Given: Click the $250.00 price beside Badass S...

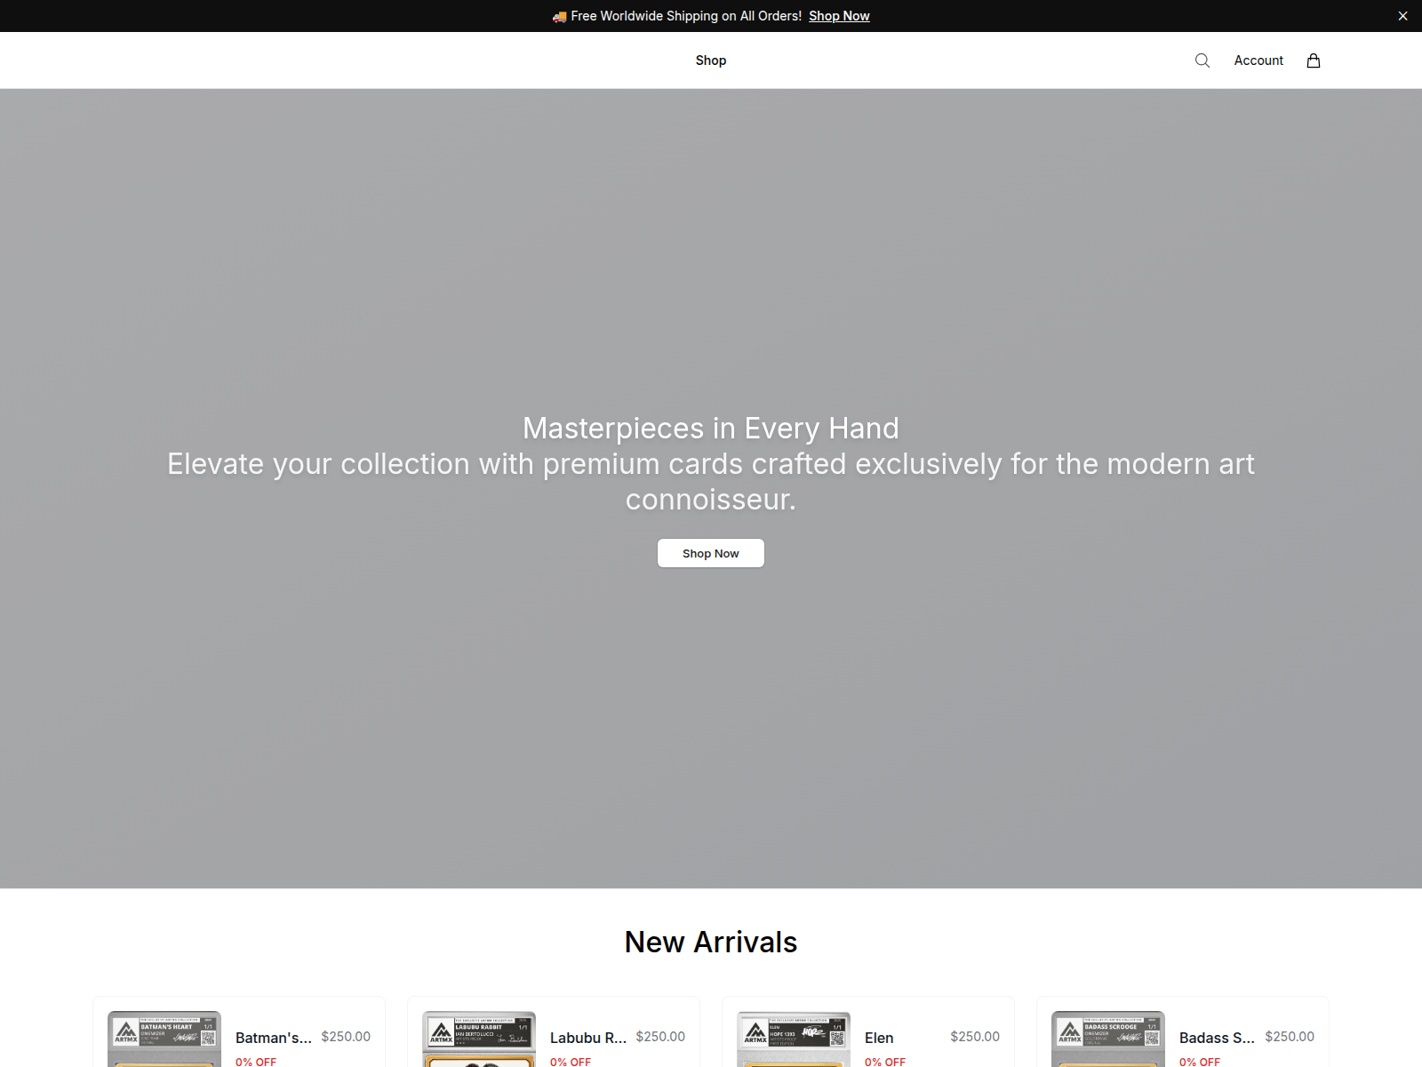Looking at the screenshot, I should pyautogui.click(x=1290, y=1037).
